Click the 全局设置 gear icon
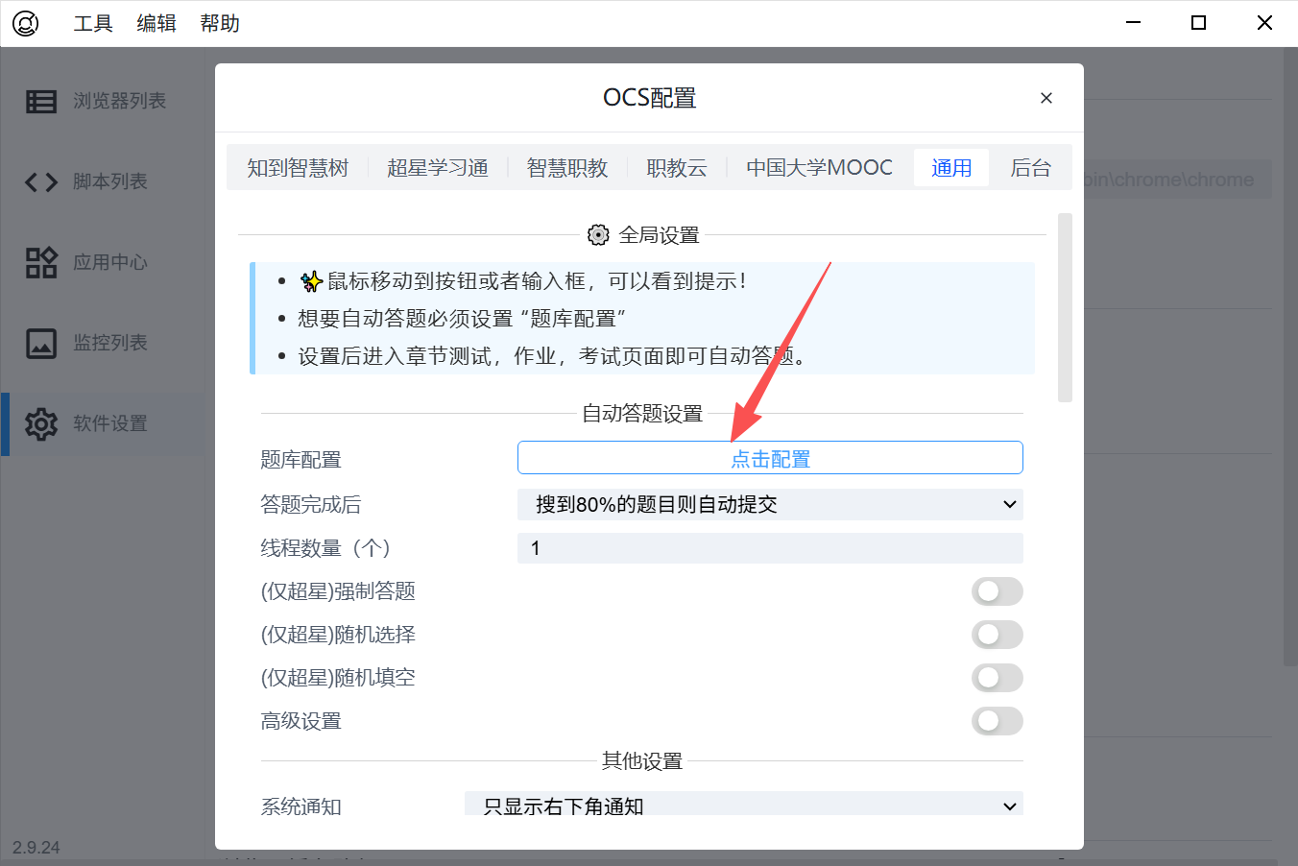 pos(598,235)
